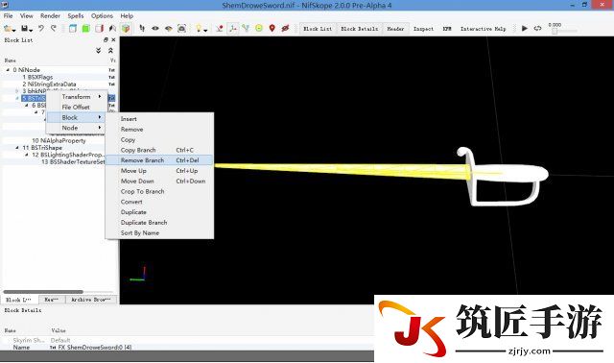Image resolution: width=614 pixels, height=363 pixels.
Task: Click the Save file toolbar icon
Action: (x=25, y=29)
